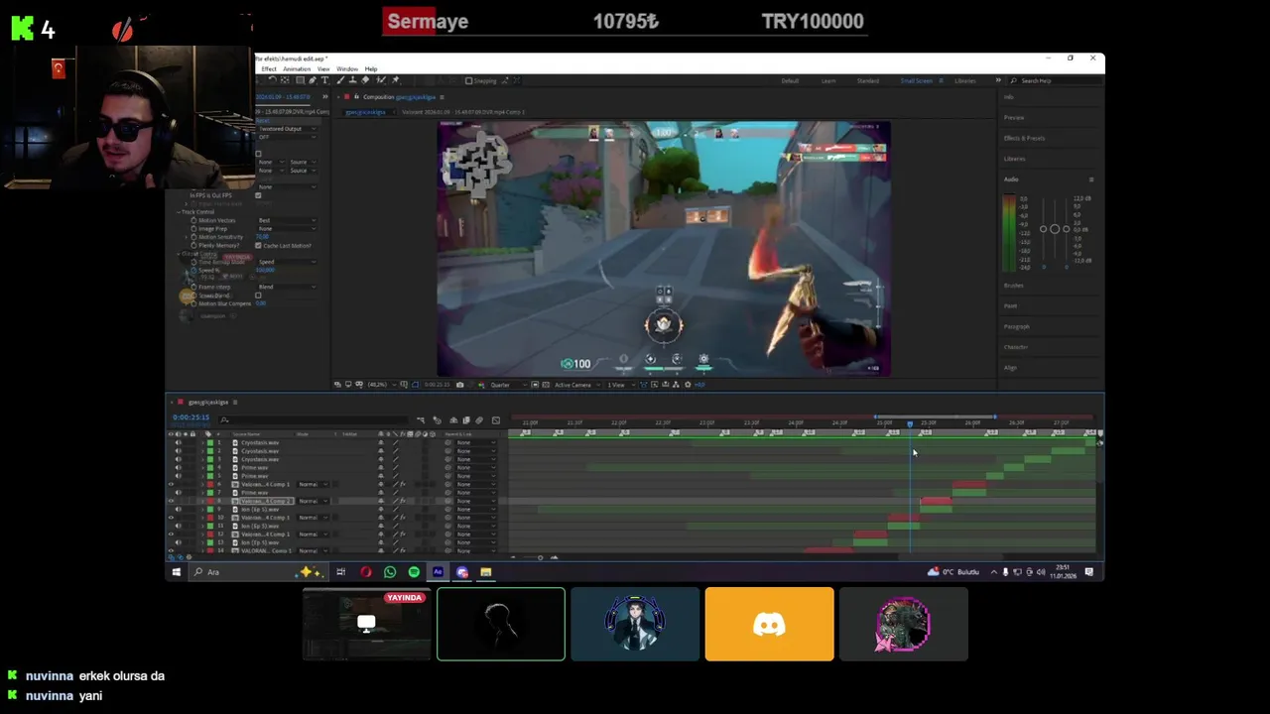The image size is (1270, 714).
Task: Open the Frame Interp 'Blend' dropdown
Action: coord(287,287)
